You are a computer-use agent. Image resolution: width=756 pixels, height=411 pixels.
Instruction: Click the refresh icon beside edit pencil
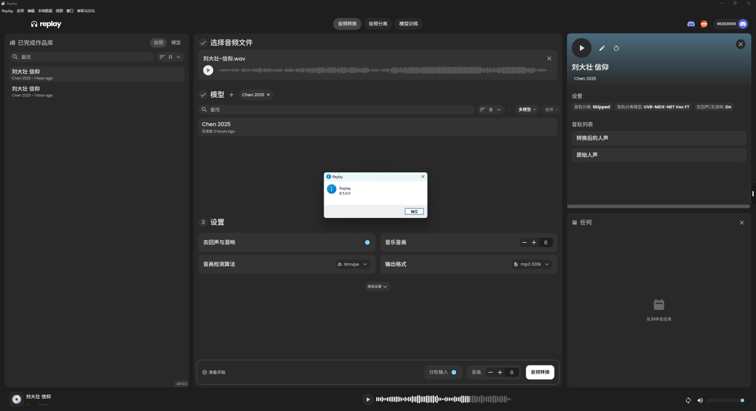(616, 48)
